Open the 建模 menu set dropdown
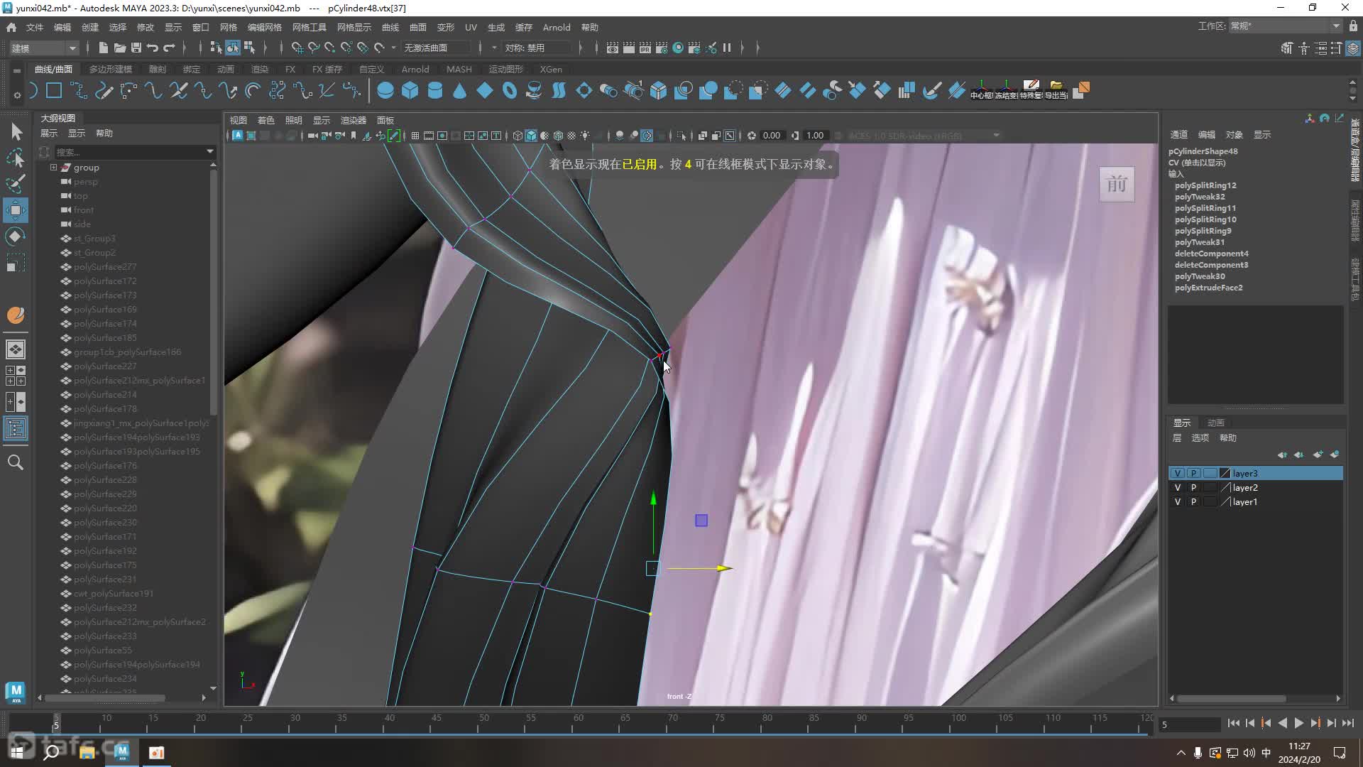 [44, 48]
